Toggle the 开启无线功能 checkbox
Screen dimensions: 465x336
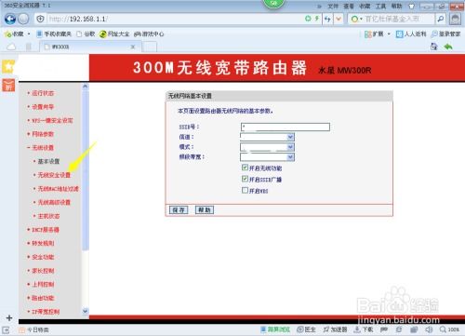pos(245,168)
